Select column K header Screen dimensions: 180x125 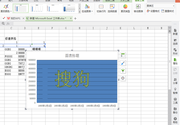(x=120, y=28)
